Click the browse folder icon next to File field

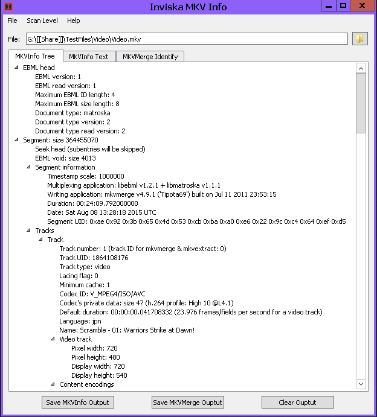coord(359,39)
